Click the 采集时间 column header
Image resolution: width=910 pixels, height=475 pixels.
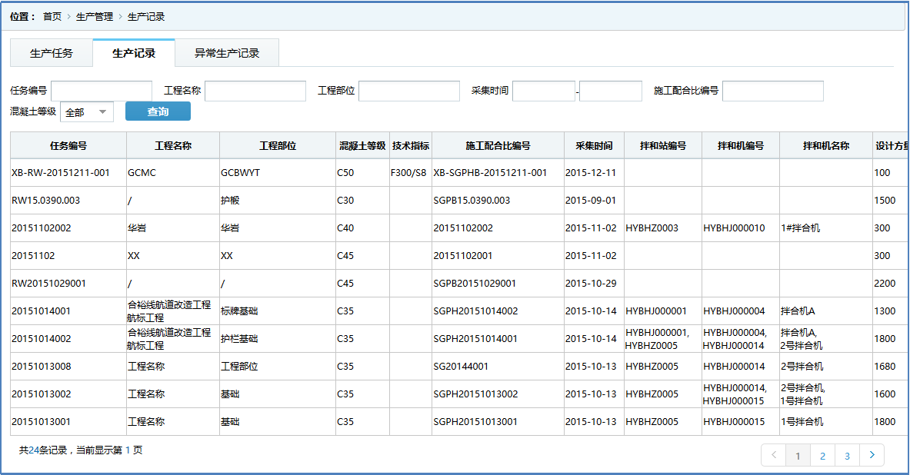point(594,145)
